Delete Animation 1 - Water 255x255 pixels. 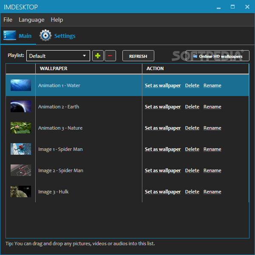(x=192, y=85)
